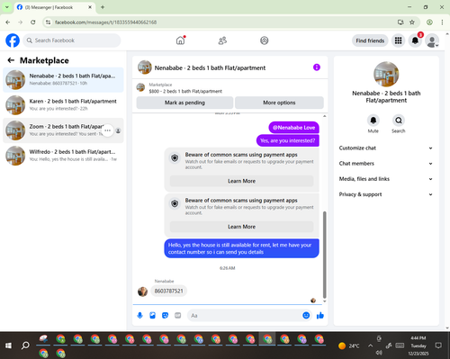Image resolution: width=450 pixels, height=359 pixels.
Task: Open the Chrome tab search dropdown
Action: point(7,7)
